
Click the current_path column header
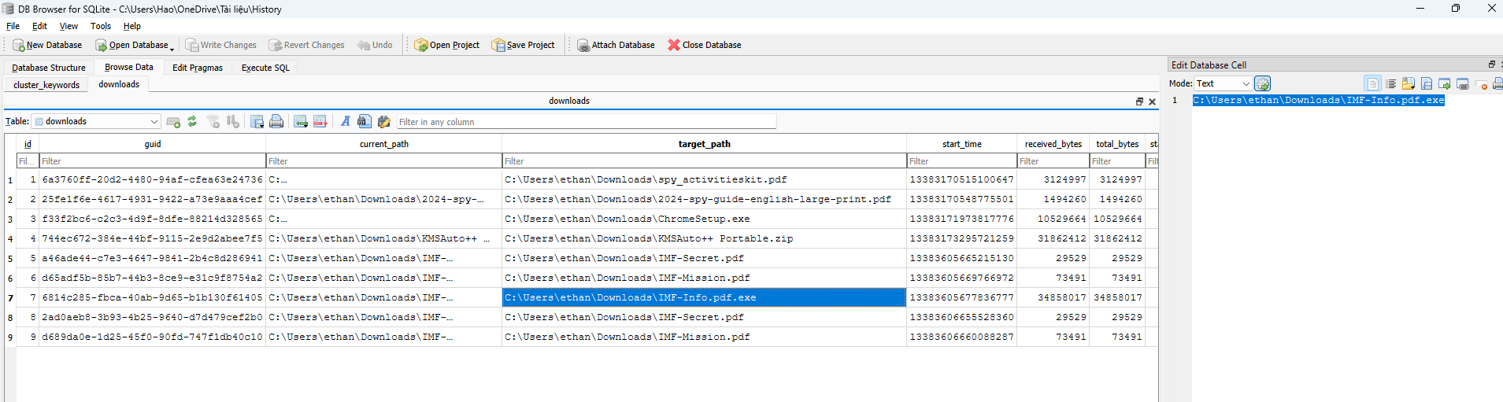point(384,144)
